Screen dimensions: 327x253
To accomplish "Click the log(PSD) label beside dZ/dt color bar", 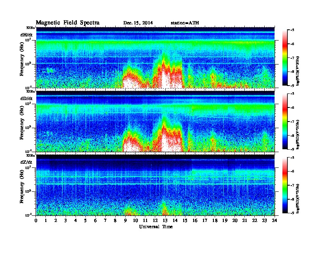I will (x=298, y=198).
